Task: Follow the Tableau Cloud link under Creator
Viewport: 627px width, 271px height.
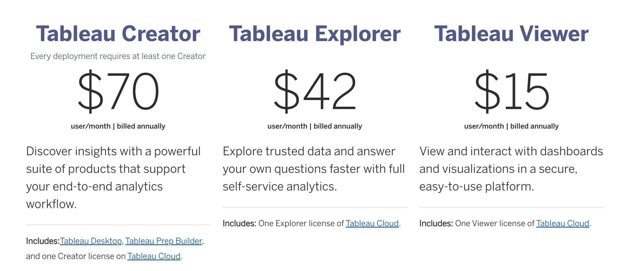Action: tap(154, 256)
